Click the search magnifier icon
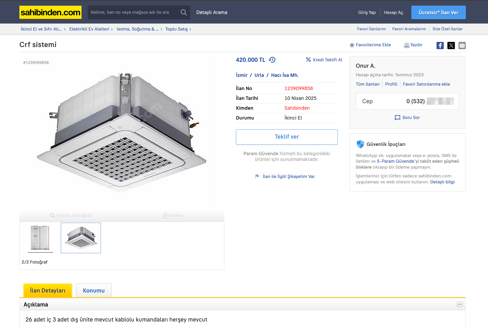Screen dimensions: 488x329 [x=183, y=12]
